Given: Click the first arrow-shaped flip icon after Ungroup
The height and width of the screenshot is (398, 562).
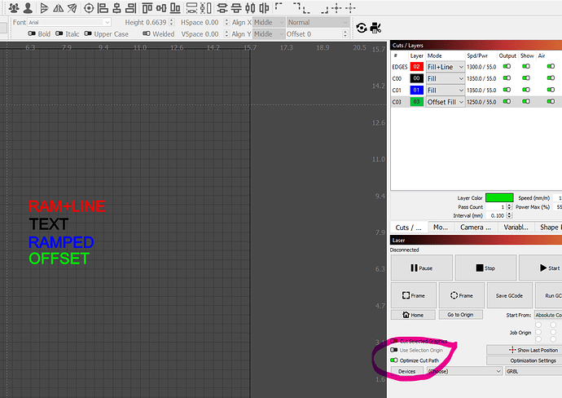Looking at the screenshot, I should click(x=44, y=8).
